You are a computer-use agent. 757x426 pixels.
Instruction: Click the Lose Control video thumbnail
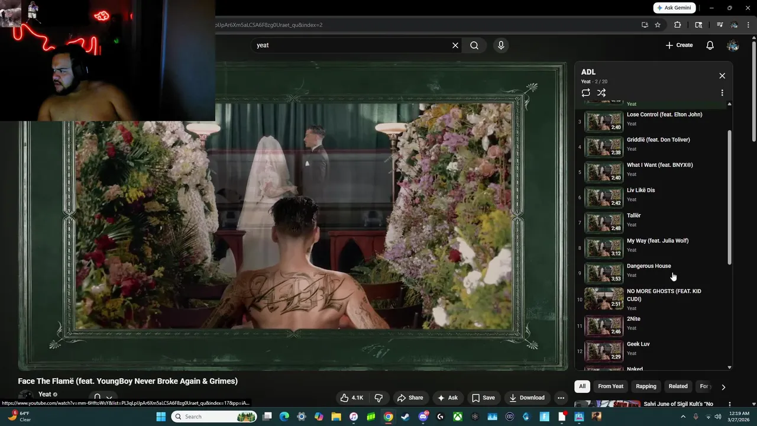(604, 121)
